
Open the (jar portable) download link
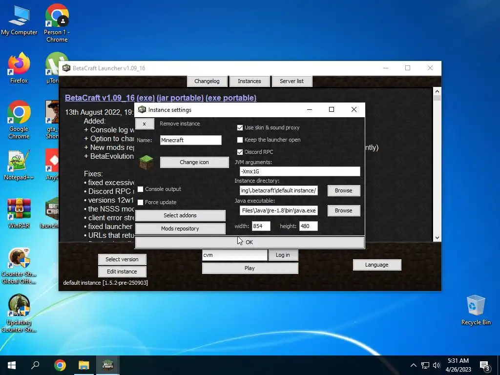[x=180, y=98]
